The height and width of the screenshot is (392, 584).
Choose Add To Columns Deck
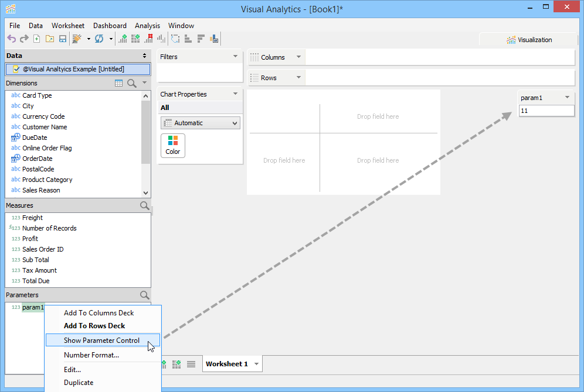(x=103, y=313)
